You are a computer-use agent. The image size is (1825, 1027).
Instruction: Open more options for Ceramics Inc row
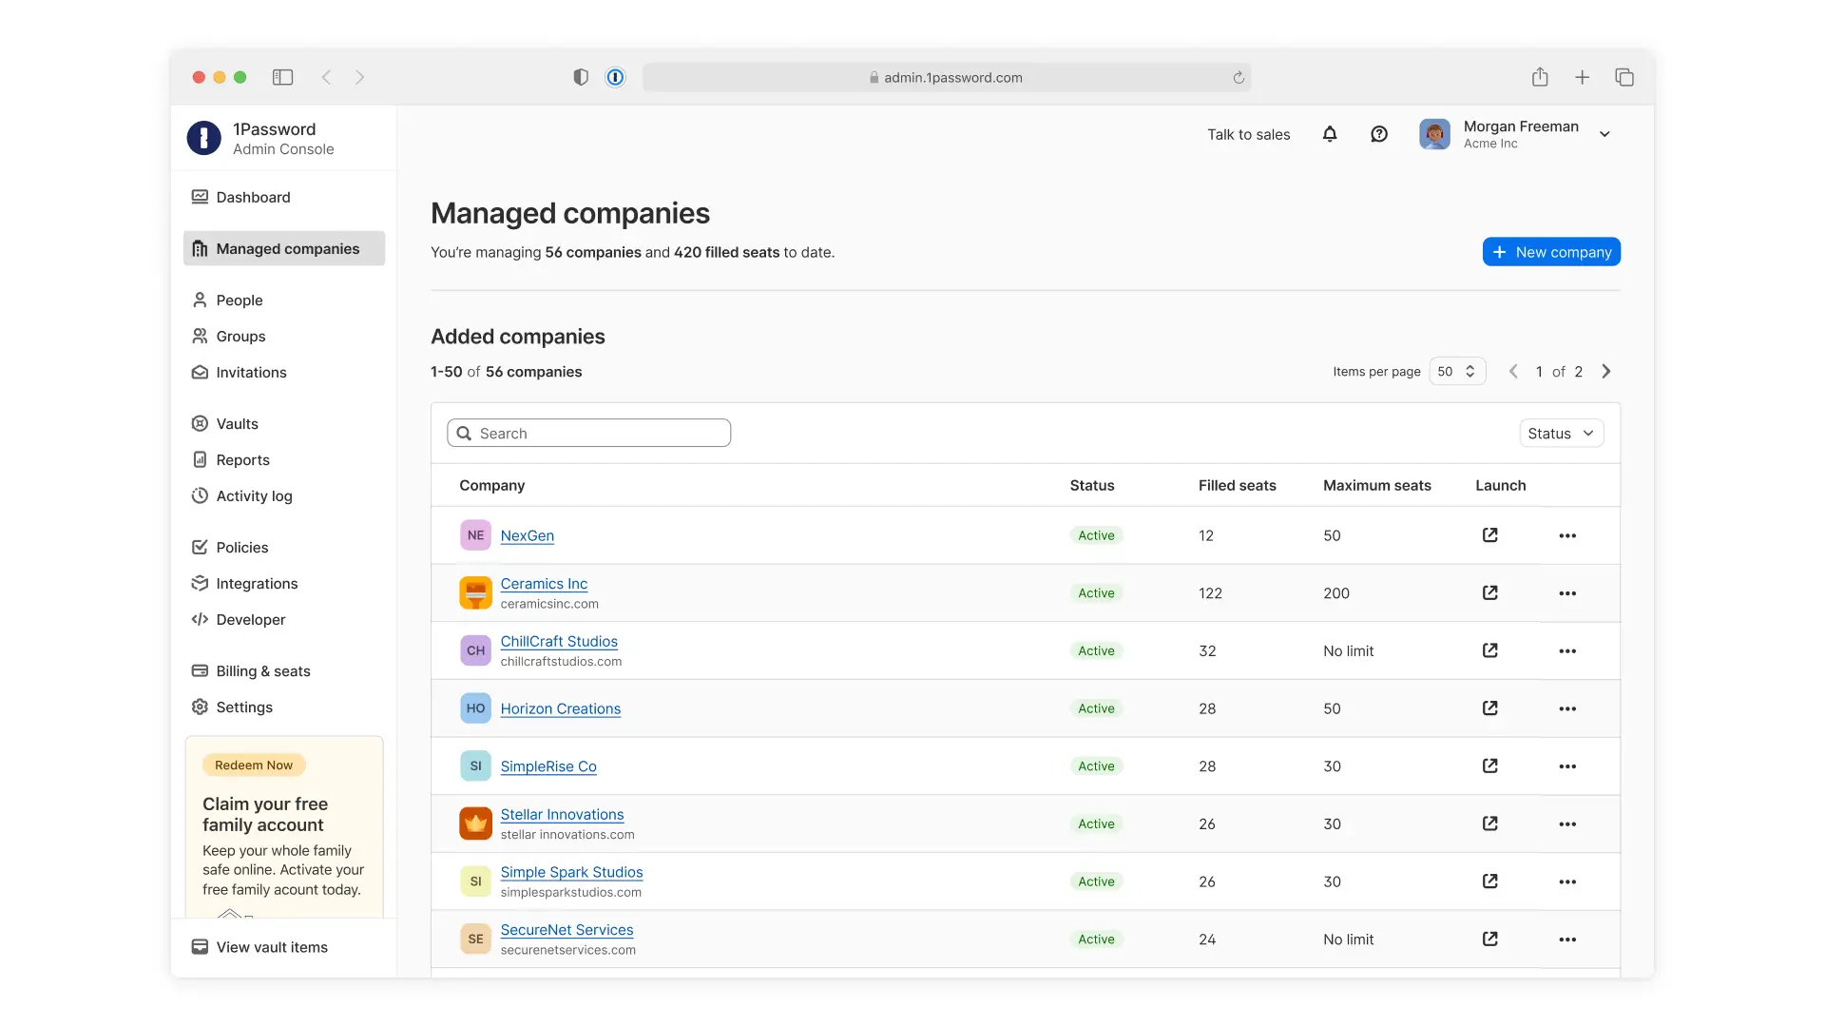(1567, 593)
